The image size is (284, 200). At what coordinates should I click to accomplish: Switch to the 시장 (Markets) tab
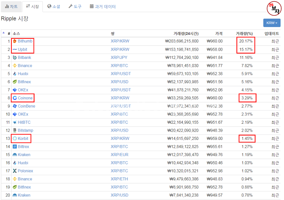(32, 7)
